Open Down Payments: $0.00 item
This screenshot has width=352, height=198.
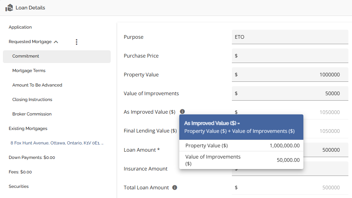point(32,157)
